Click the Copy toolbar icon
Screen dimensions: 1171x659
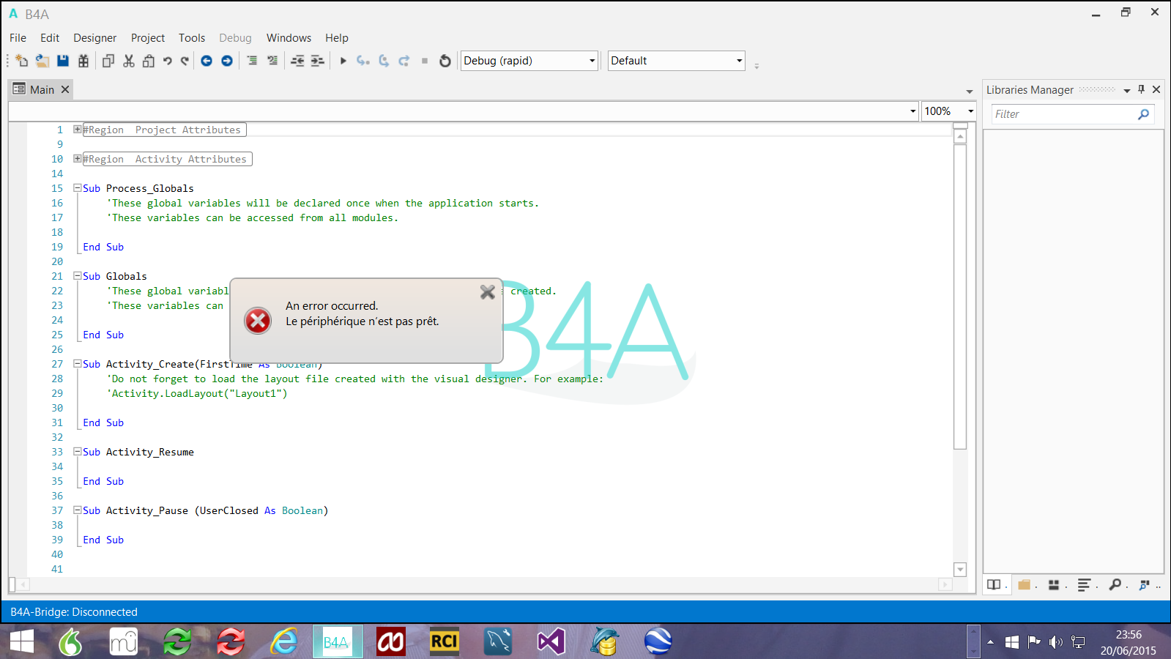108,61
